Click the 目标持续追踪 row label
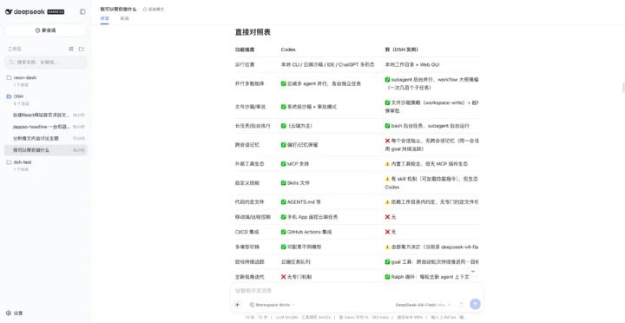625x323 pixels. pyautogui.click(x=249, y=262)
